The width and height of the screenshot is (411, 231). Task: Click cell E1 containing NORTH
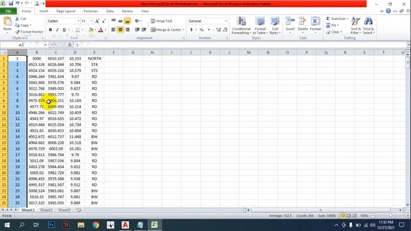coord(94,58)
